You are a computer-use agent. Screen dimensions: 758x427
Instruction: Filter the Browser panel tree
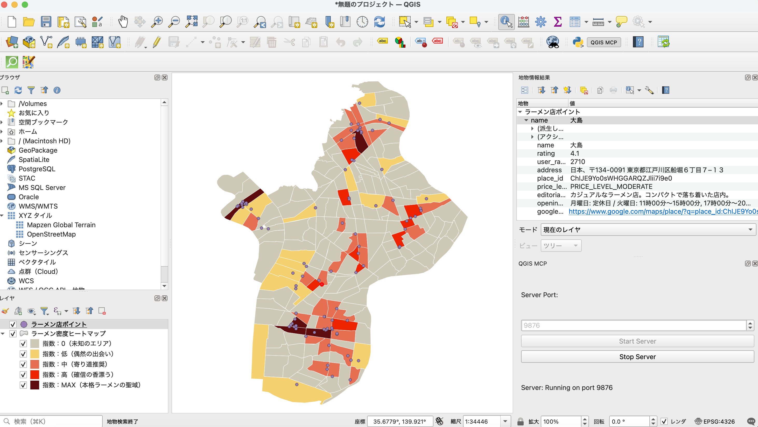pyautogui.click(x=31, y=90)
